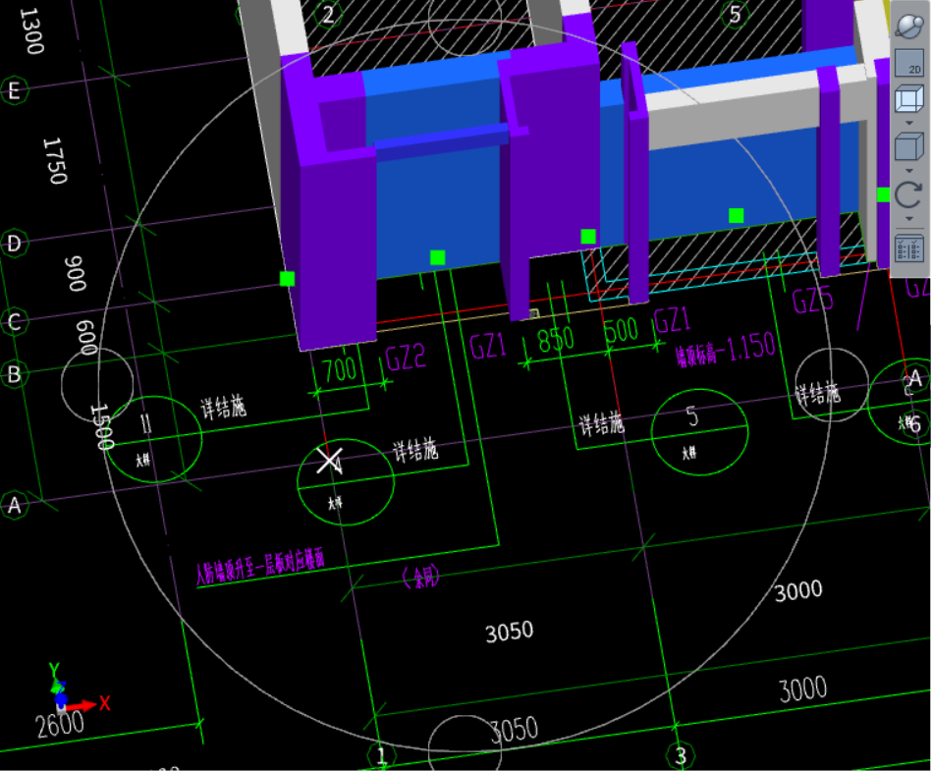Select green grip on wall above GZ5
This screenshot has width=931, height=771.
point(737,216)
